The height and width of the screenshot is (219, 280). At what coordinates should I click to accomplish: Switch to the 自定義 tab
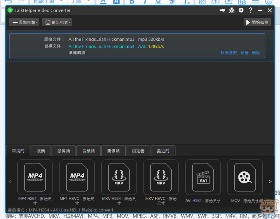(x=138, y=151)
